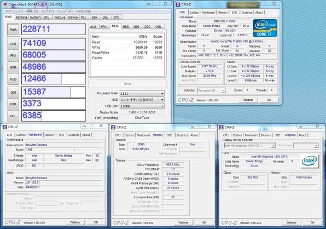Click OK in the Mainboard CPU-Z window
Screen dimensions: 326x229
[96, 222]
